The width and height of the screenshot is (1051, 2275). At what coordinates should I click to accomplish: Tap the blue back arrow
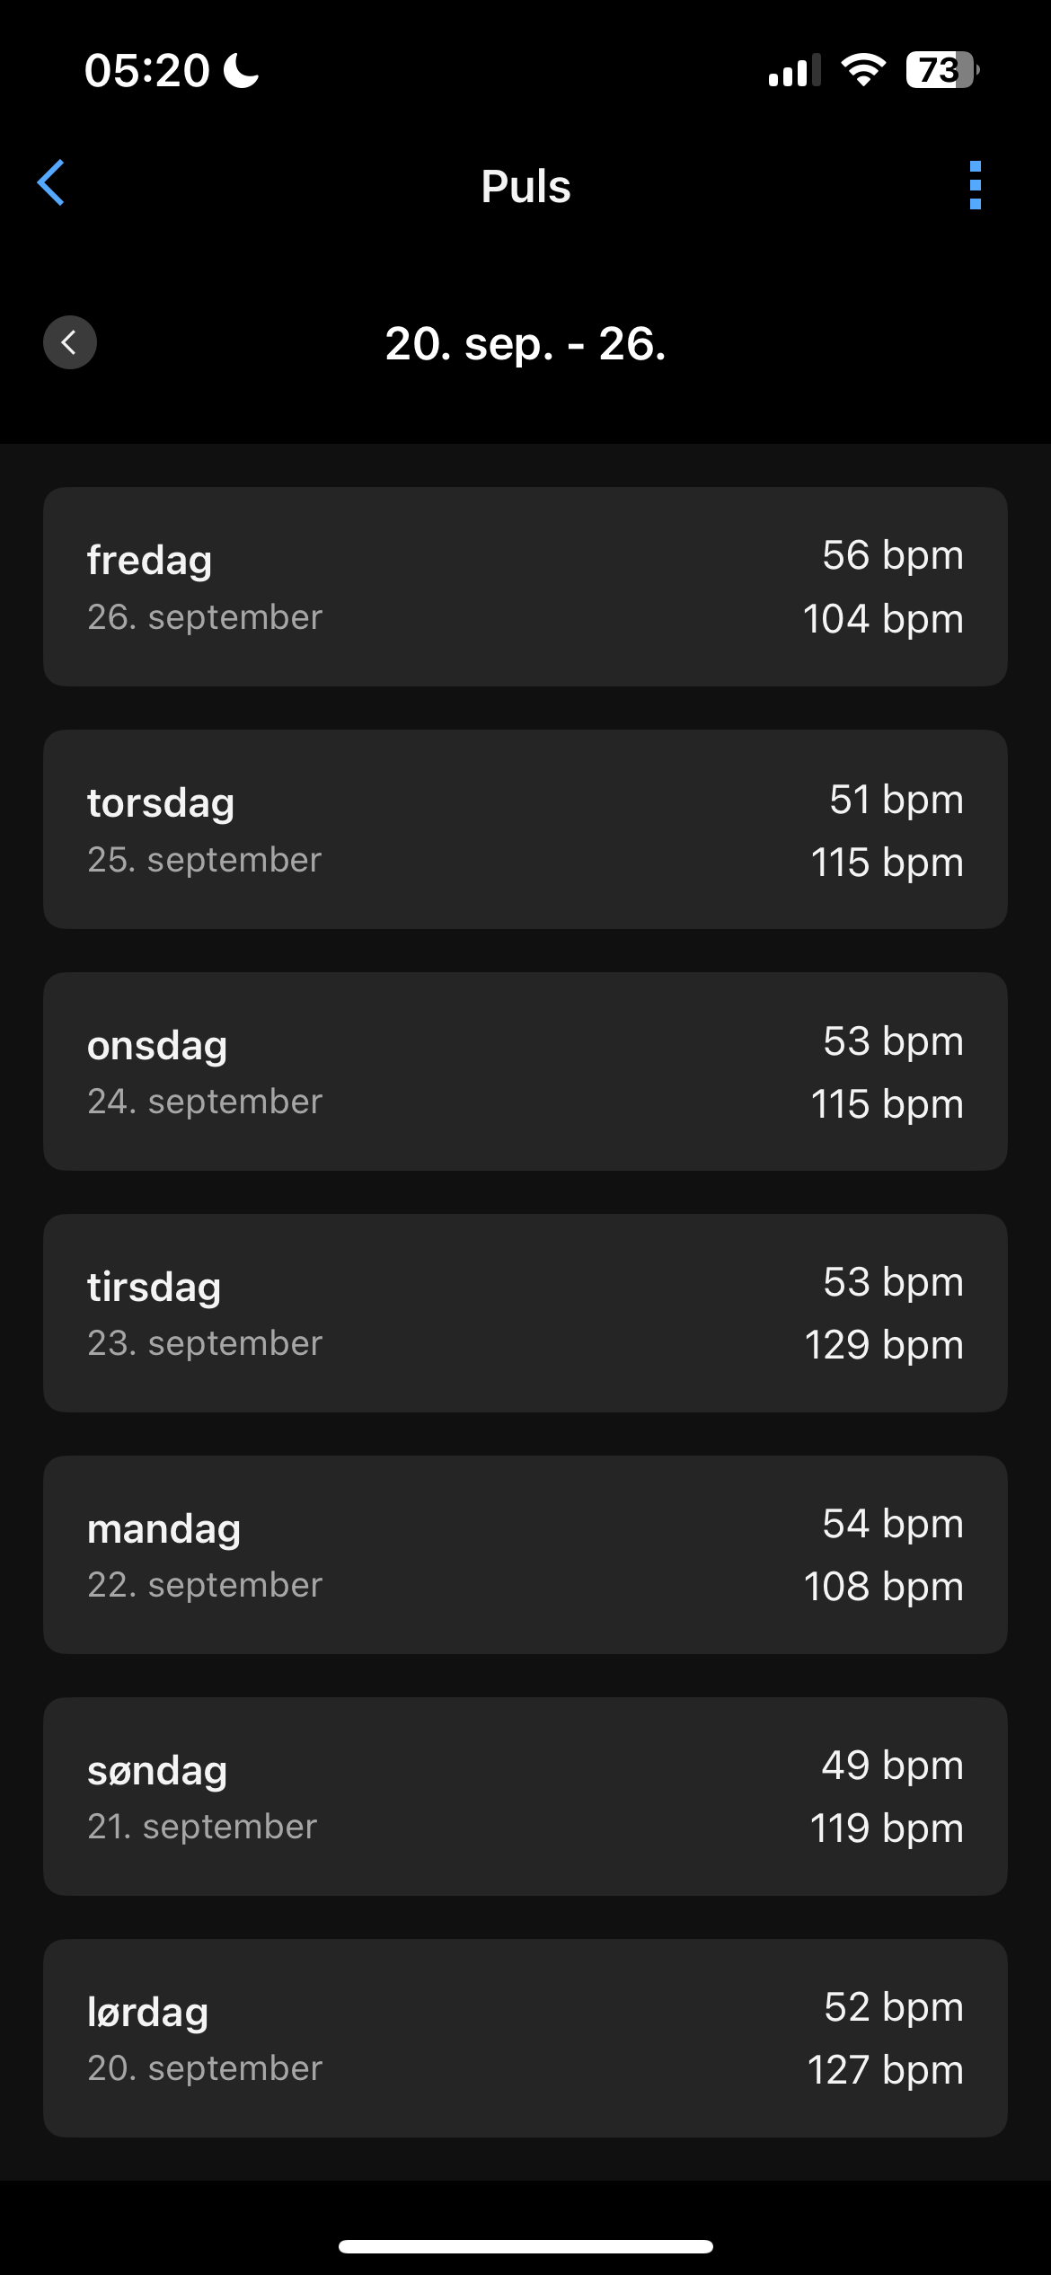coord(51,183)
